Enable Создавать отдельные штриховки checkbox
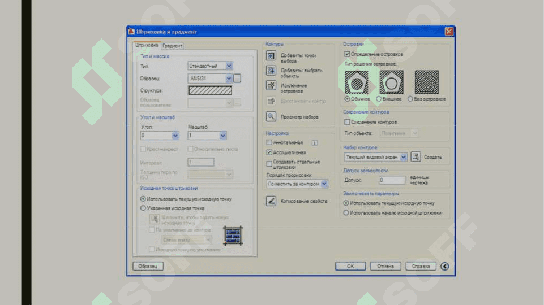 [x=269, y=164]
